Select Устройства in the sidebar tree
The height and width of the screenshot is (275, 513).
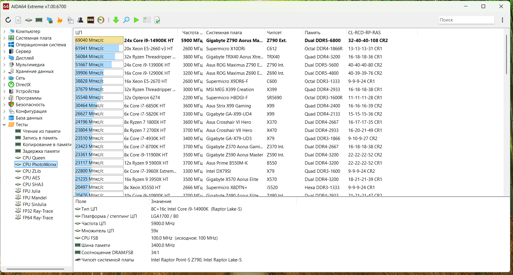(x=28, y=91)
